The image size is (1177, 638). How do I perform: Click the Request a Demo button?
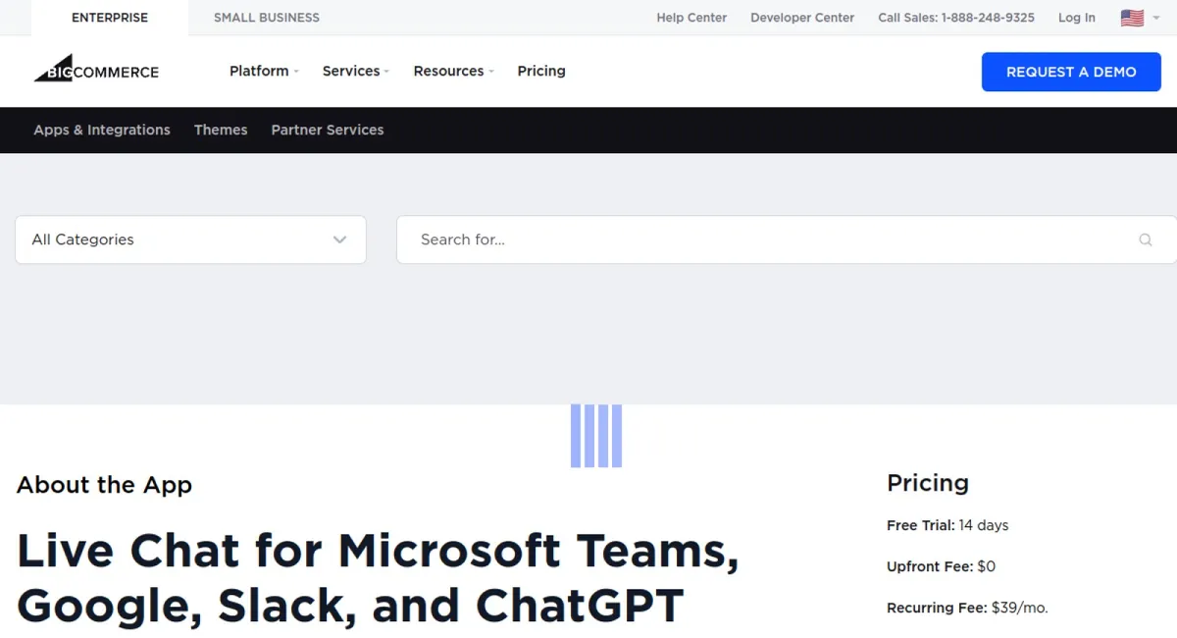click(1071, 72)
